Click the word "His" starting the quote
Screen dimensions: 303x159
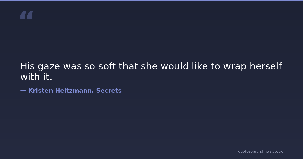point(27,66)
